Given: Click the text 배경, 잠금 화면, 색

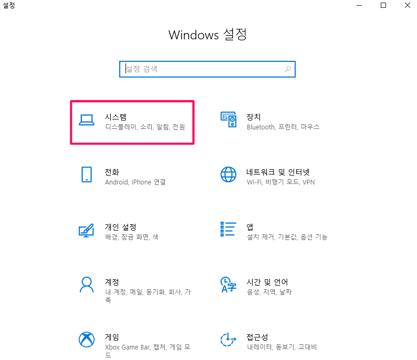Looking at the screenshot, I should pos(132,237).
